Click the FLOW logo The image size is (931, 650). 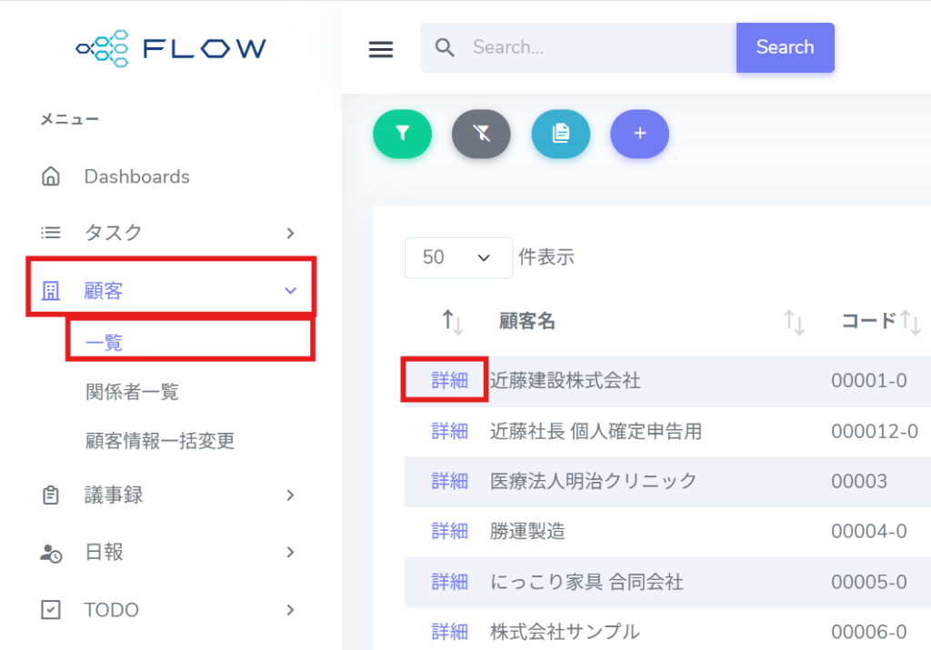(x=171, y=48)
